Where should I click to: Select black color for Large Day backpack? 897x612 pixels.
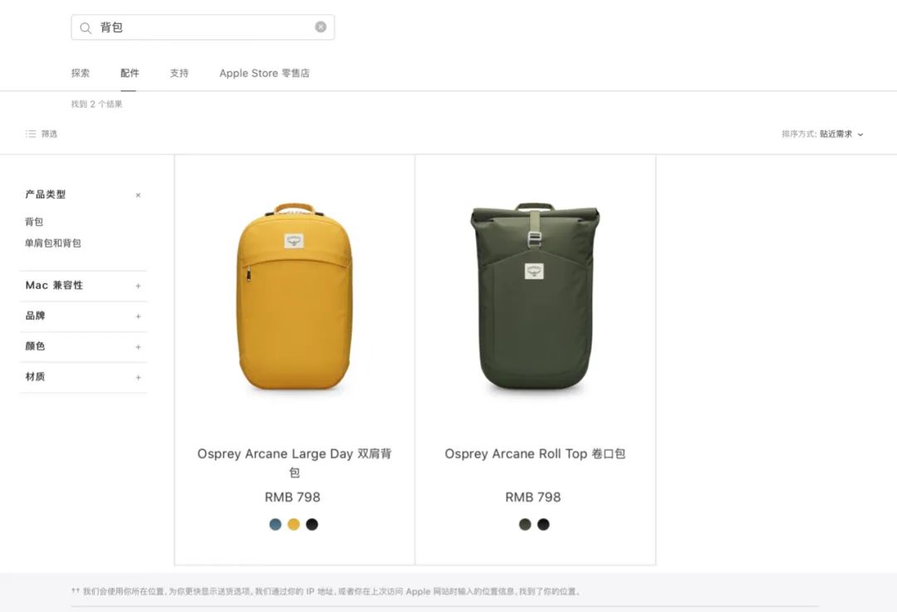coord(311,525)
